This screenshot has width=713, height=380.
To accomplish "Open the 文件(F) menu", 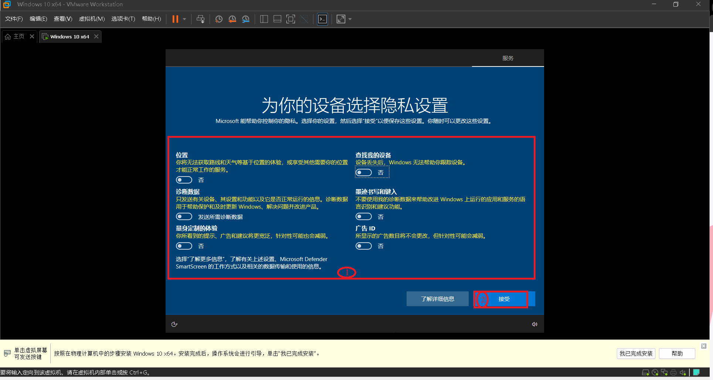I will pos(14,19).
